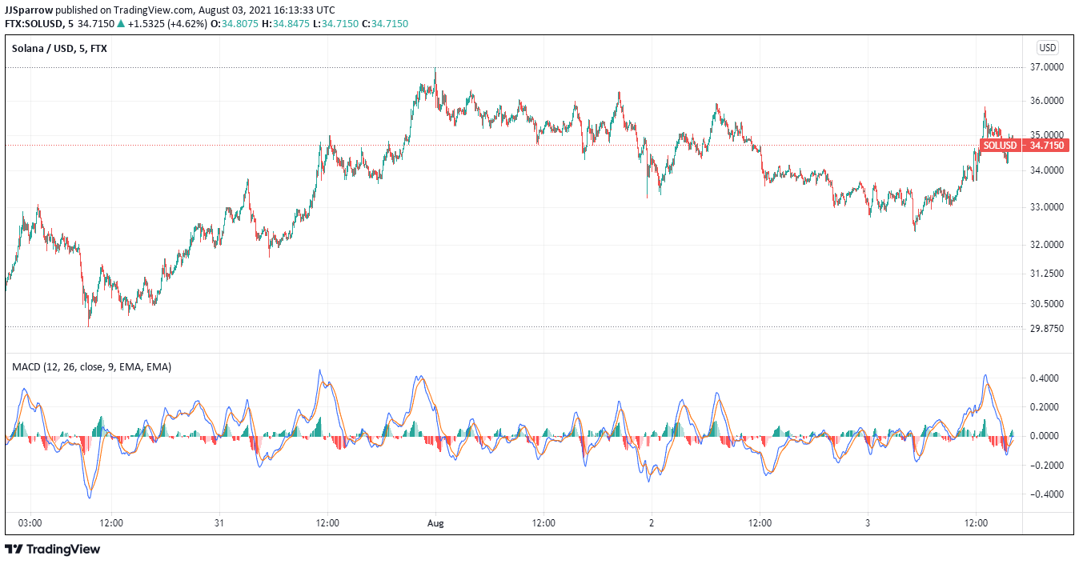Click the 0.2000 MACD axis label
Viewport: 1079px width, 564px height.
[1044, 406]
